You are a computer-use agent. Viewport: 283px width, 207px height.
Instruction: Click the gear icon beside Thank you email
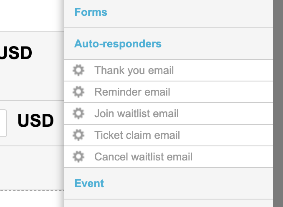pyautogui.click(x=78, y=70)
